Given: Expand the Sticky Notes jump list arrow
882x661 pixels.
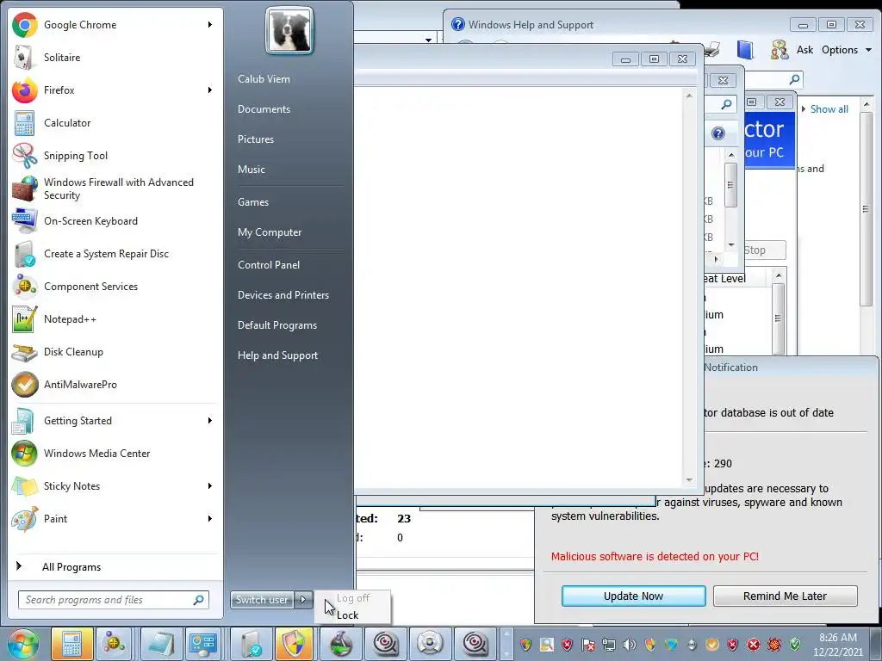Looking at the screenshot, I should tap(210, 485).
